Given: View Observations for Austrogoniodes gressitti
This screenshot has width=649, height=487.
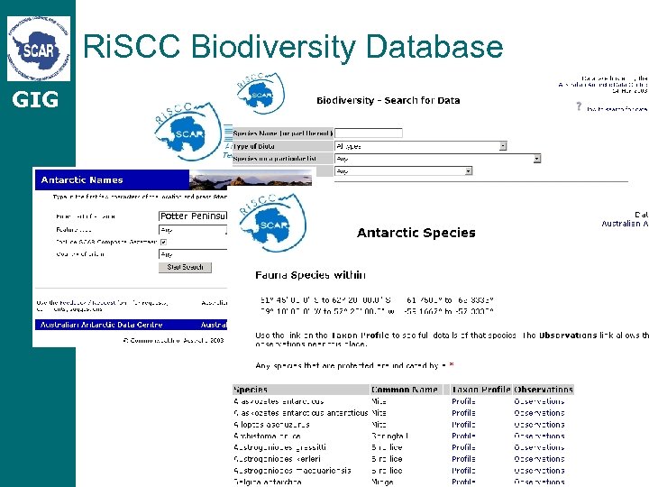Looking at the screenshot, I should click(x=539, y=447).
